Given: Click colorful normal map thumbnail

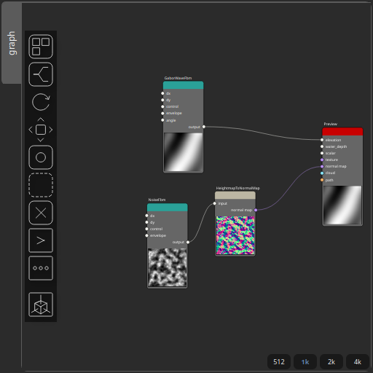Looking at the screenshot, I should 235,235.
